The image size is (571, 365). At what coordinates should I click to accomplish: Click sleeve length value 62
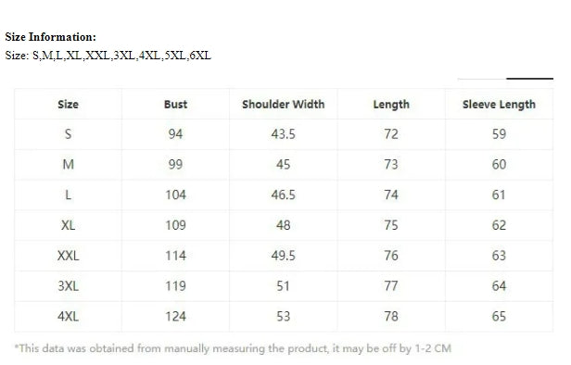[x=499, y=225]
